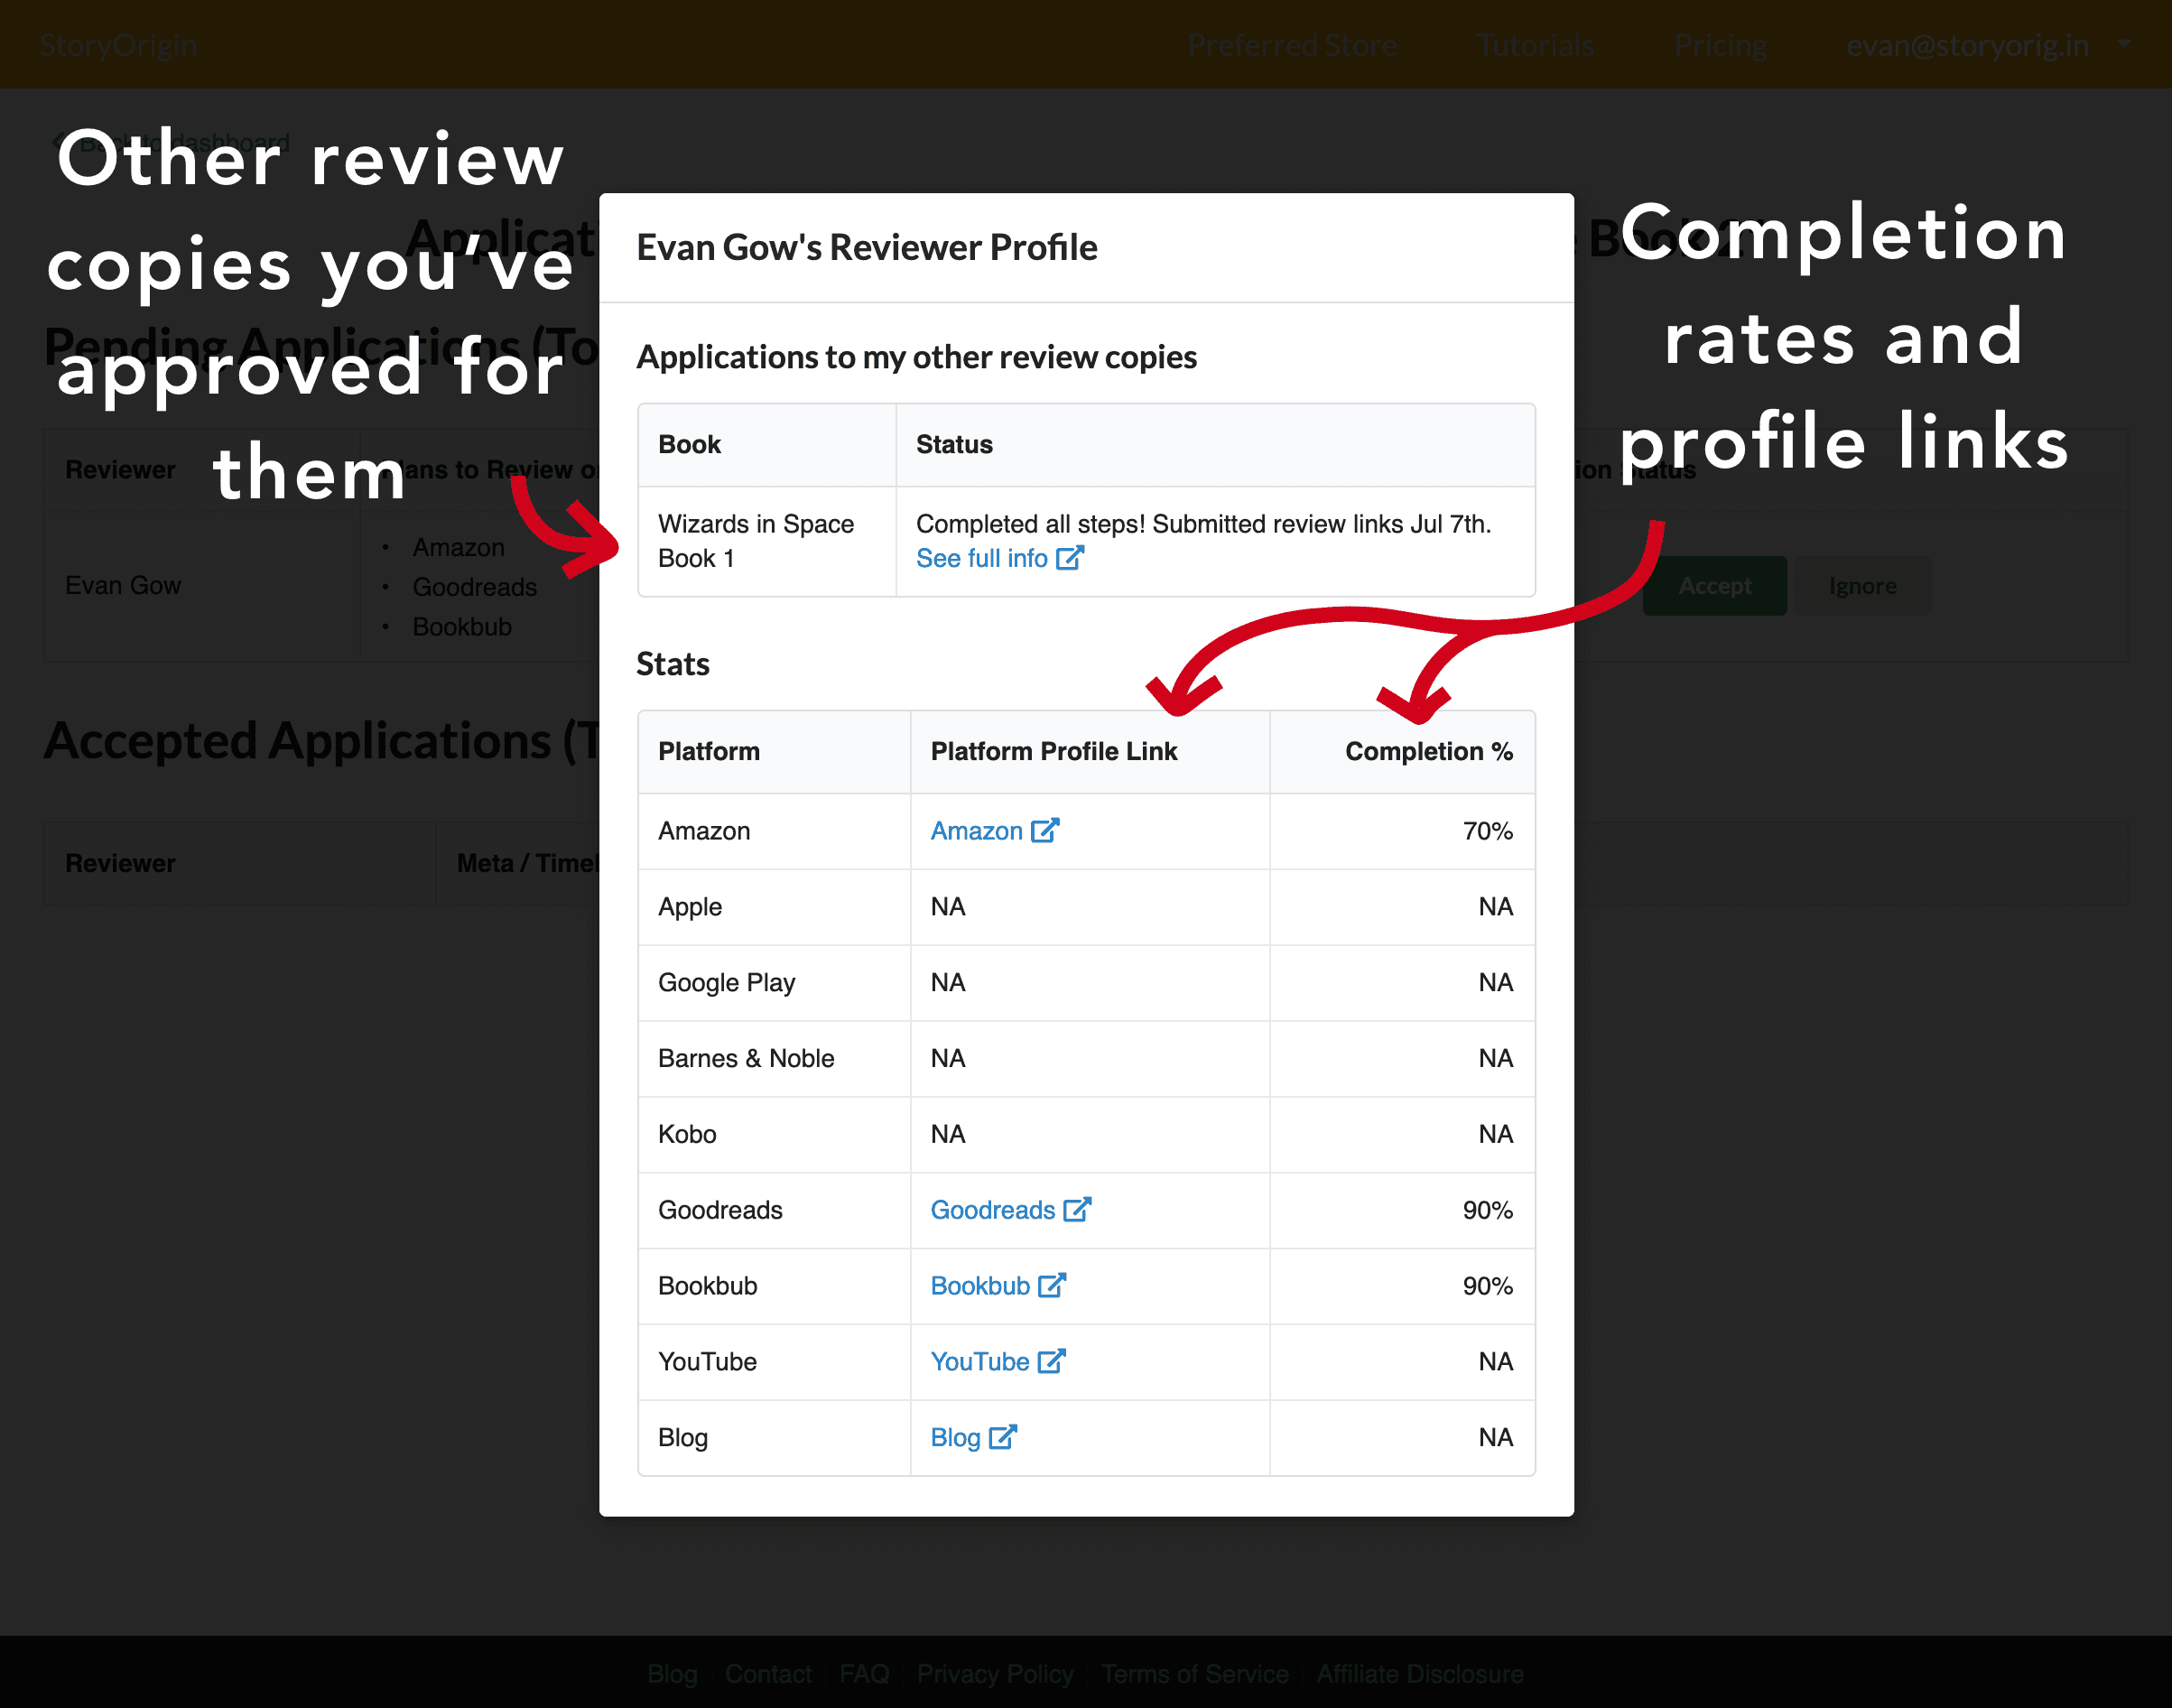Open Goodreads profile via external link icon
The height and width of the screenshot is (1708, 2172).
1078,1209
